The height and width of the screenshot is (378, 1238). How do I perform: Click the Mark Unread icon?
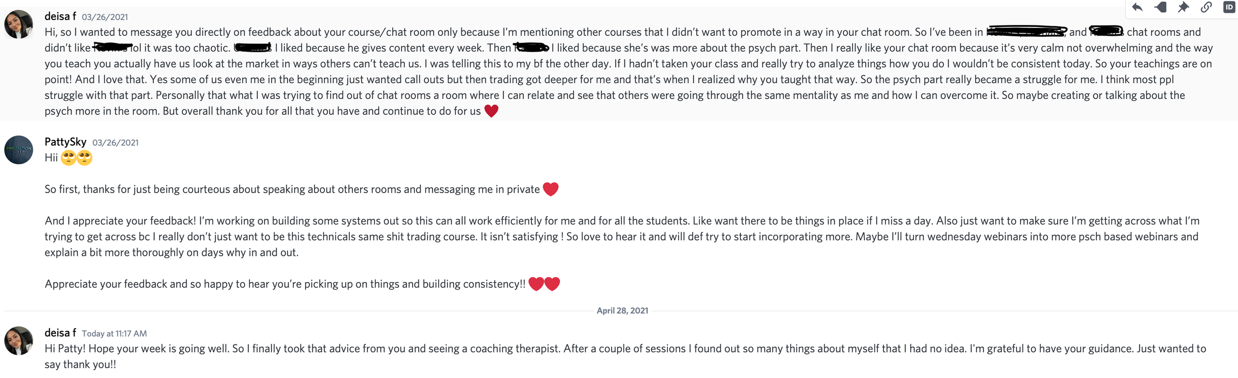[x=1160, y=7]
